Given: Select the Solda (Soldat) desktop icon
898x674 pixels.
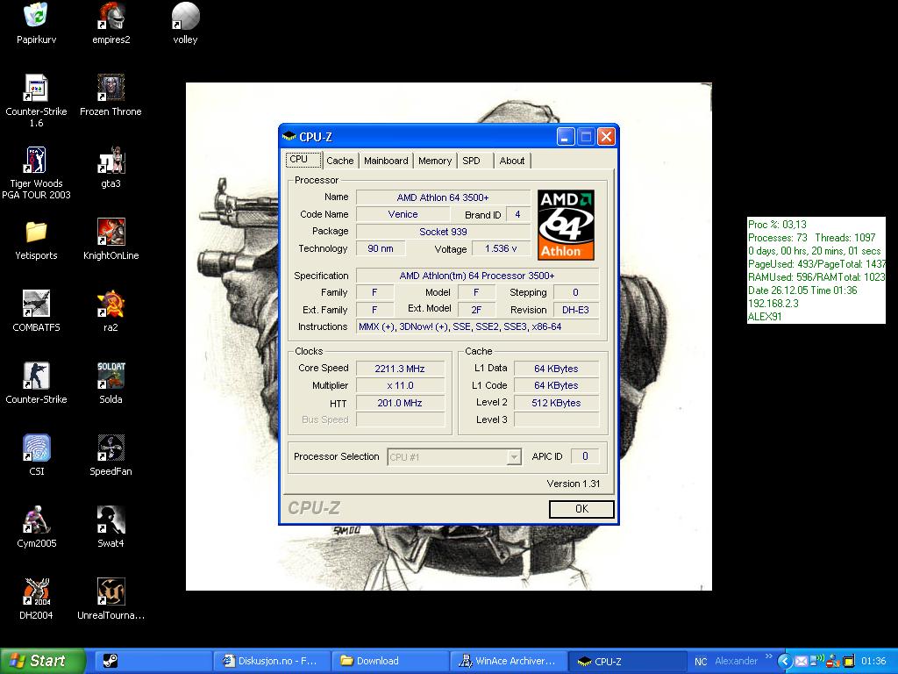Looking at the screenshot, I should pos(110,384).
